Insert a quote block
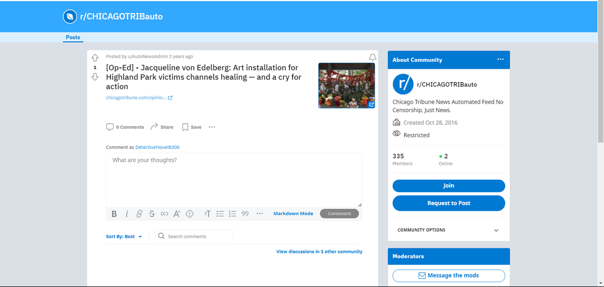This screenshot has width=604, height=287. tap(245, 214)
